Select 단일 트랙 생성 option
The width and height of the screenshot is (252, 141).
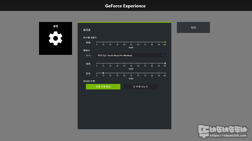(103, 87)
